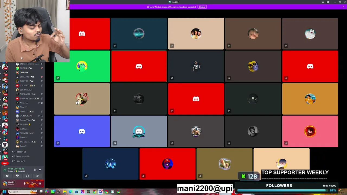This screenshot has width=347, height=195.
Task: Focus the orange tile with cartoon boy avatar
Action: click(310, 99)
